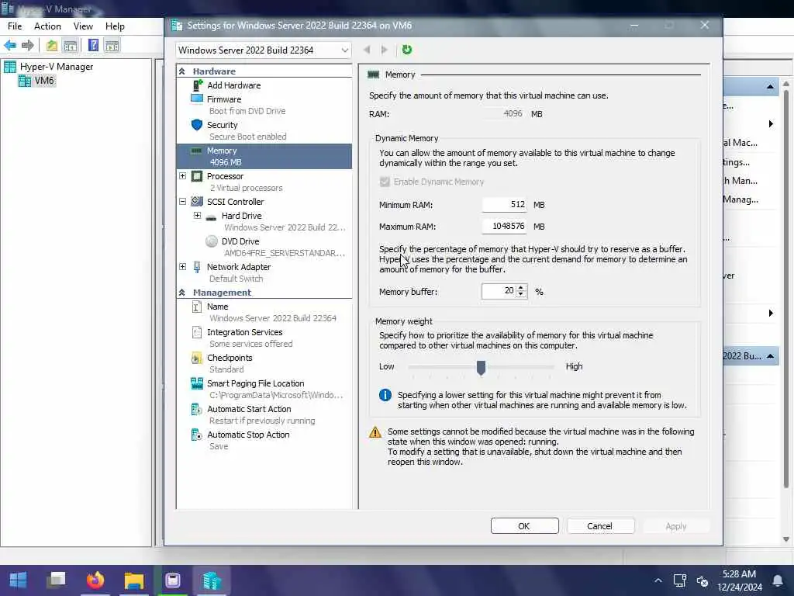The height and width of the screenshot is (596, 794).
Task: Click the Maximum RAM input field
Action: (504, 226)
